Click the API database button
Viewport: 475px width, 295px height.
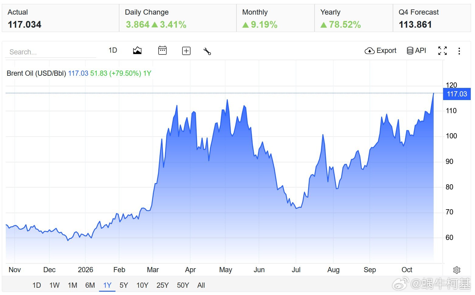[x=416, y=50]
